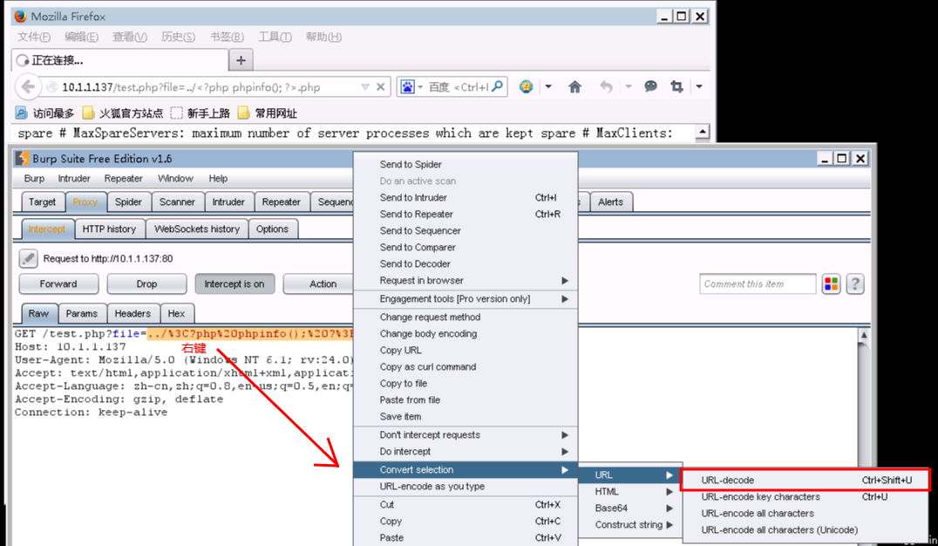Image resolution: width=938 pixels, height=546 pixels.
Task: Switch to Params view tab
Action: 82,313
